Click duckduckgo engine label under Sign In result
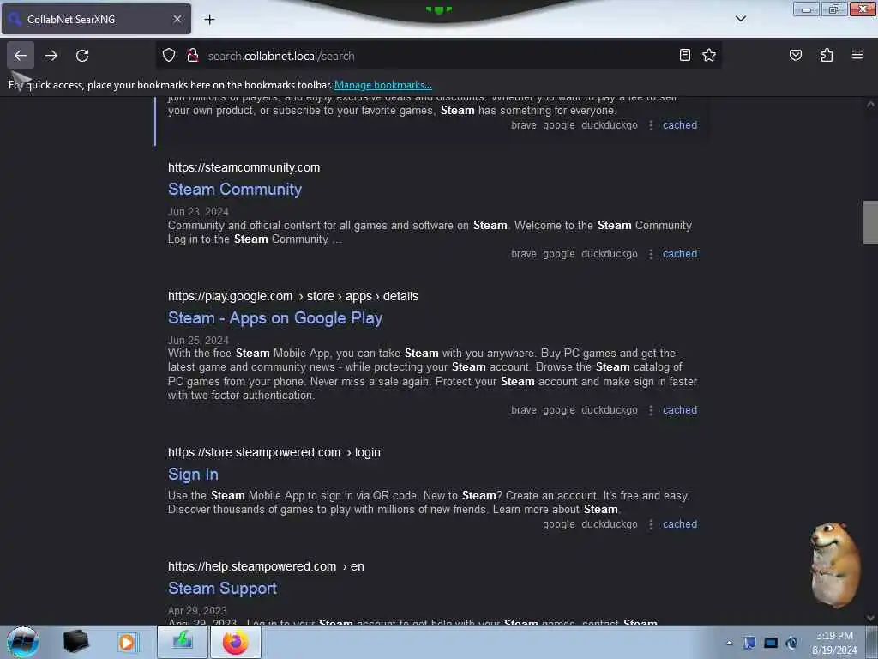This screenshot has height=659, width=878. click(x=610, y=524)
